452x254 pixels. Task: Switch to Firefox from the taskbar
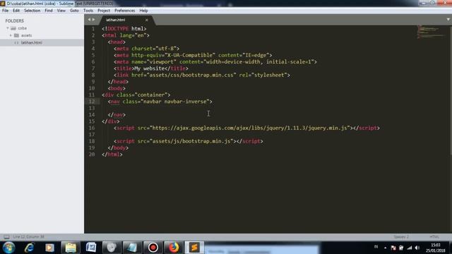pos(174,248)
